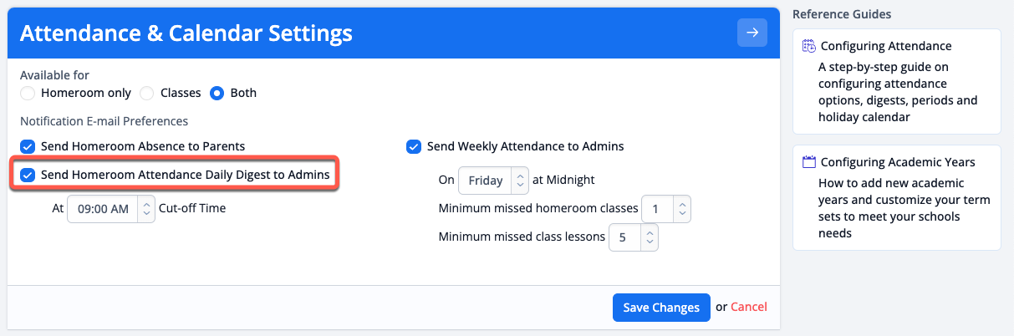Select the Homeroom only radio button
Screen dimensions: 1014x336
coord(28,93)
